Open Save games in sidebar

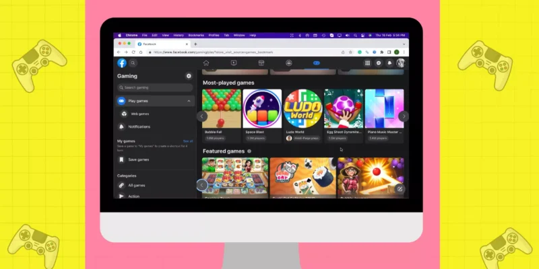[155, 159]
